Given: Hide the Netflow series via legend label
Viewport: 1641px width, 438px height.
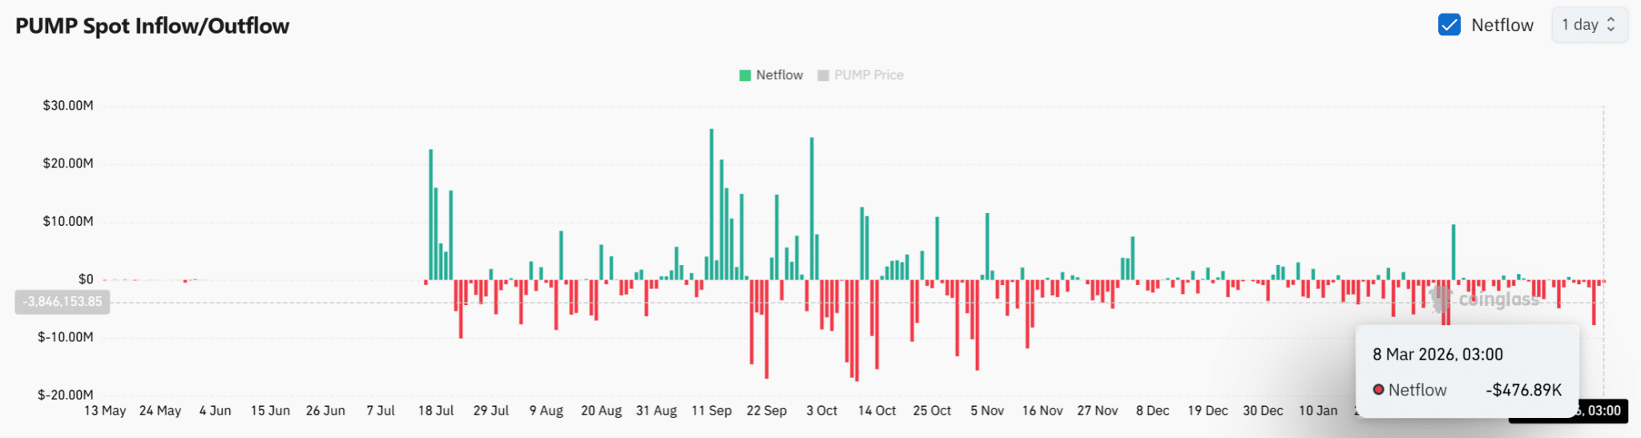Looking at the screenshot, I should (779, 75).
